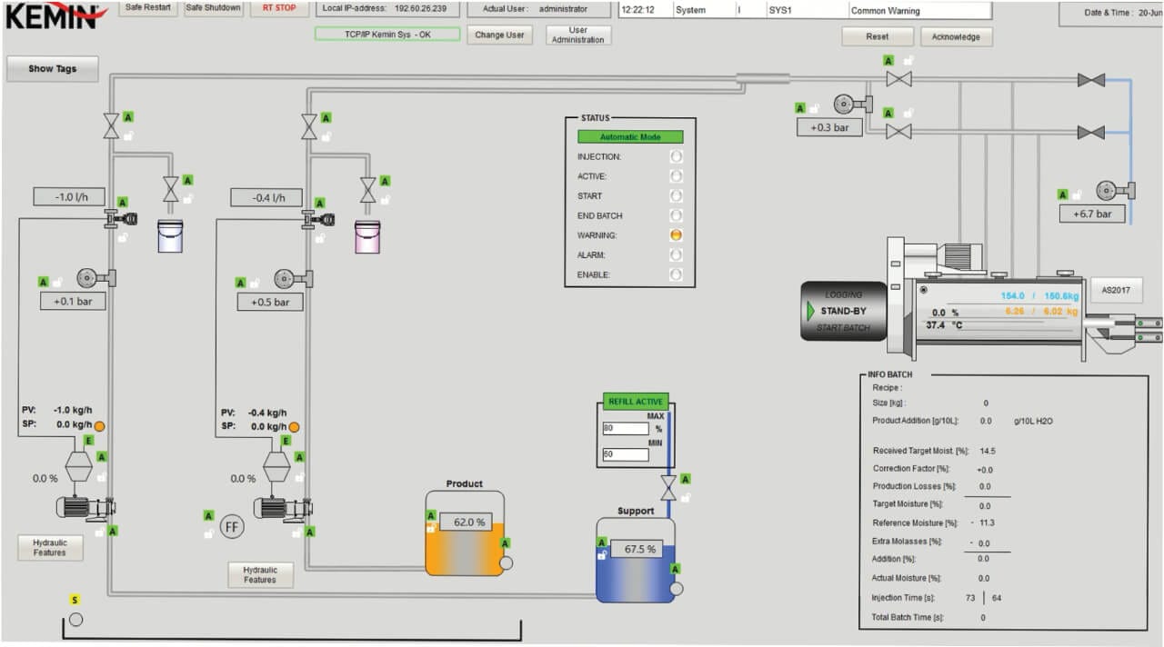
Task: Toggle the WARNING status indicator
Action: [x=676, y=234]
